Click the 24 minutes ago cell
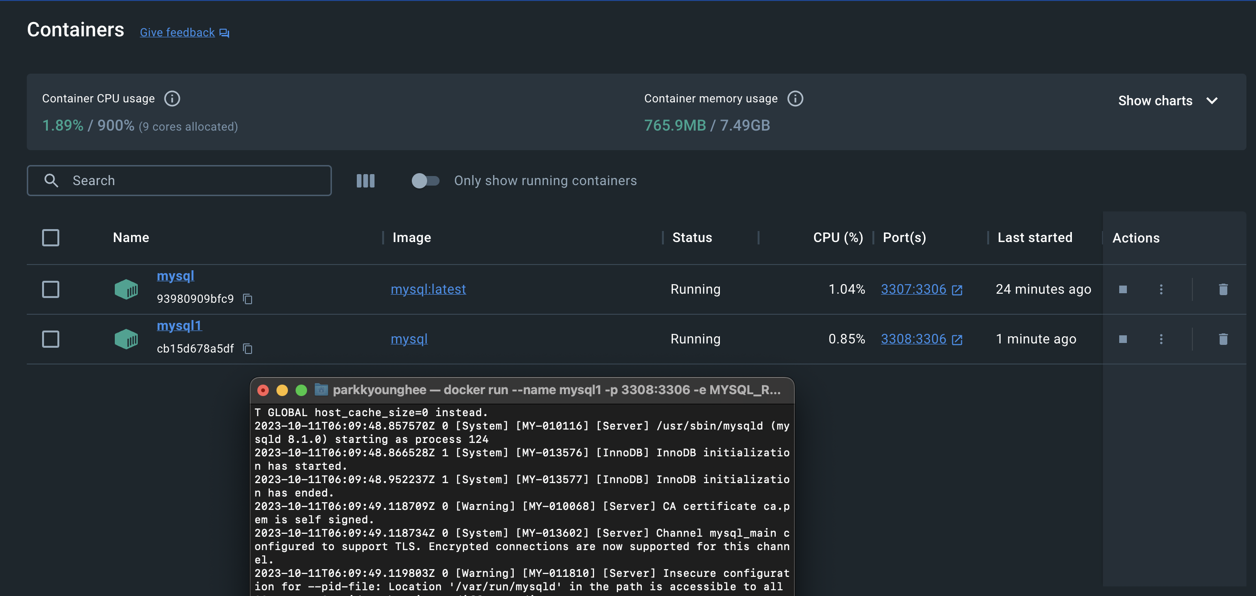The height and width of the screenshot is (596, 1256). click(x=1043, y=289)
